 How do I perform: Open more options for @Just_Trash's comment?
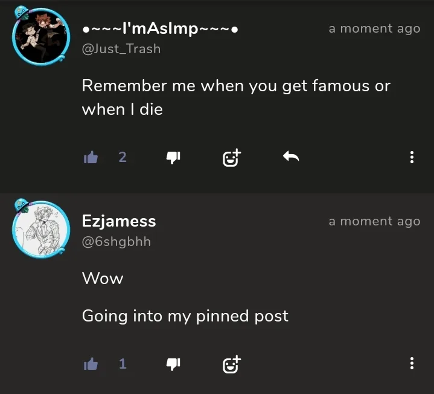click(412, 158)
